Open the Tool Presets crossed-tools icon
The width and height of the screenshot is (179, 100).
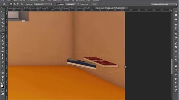pos(176,79)
